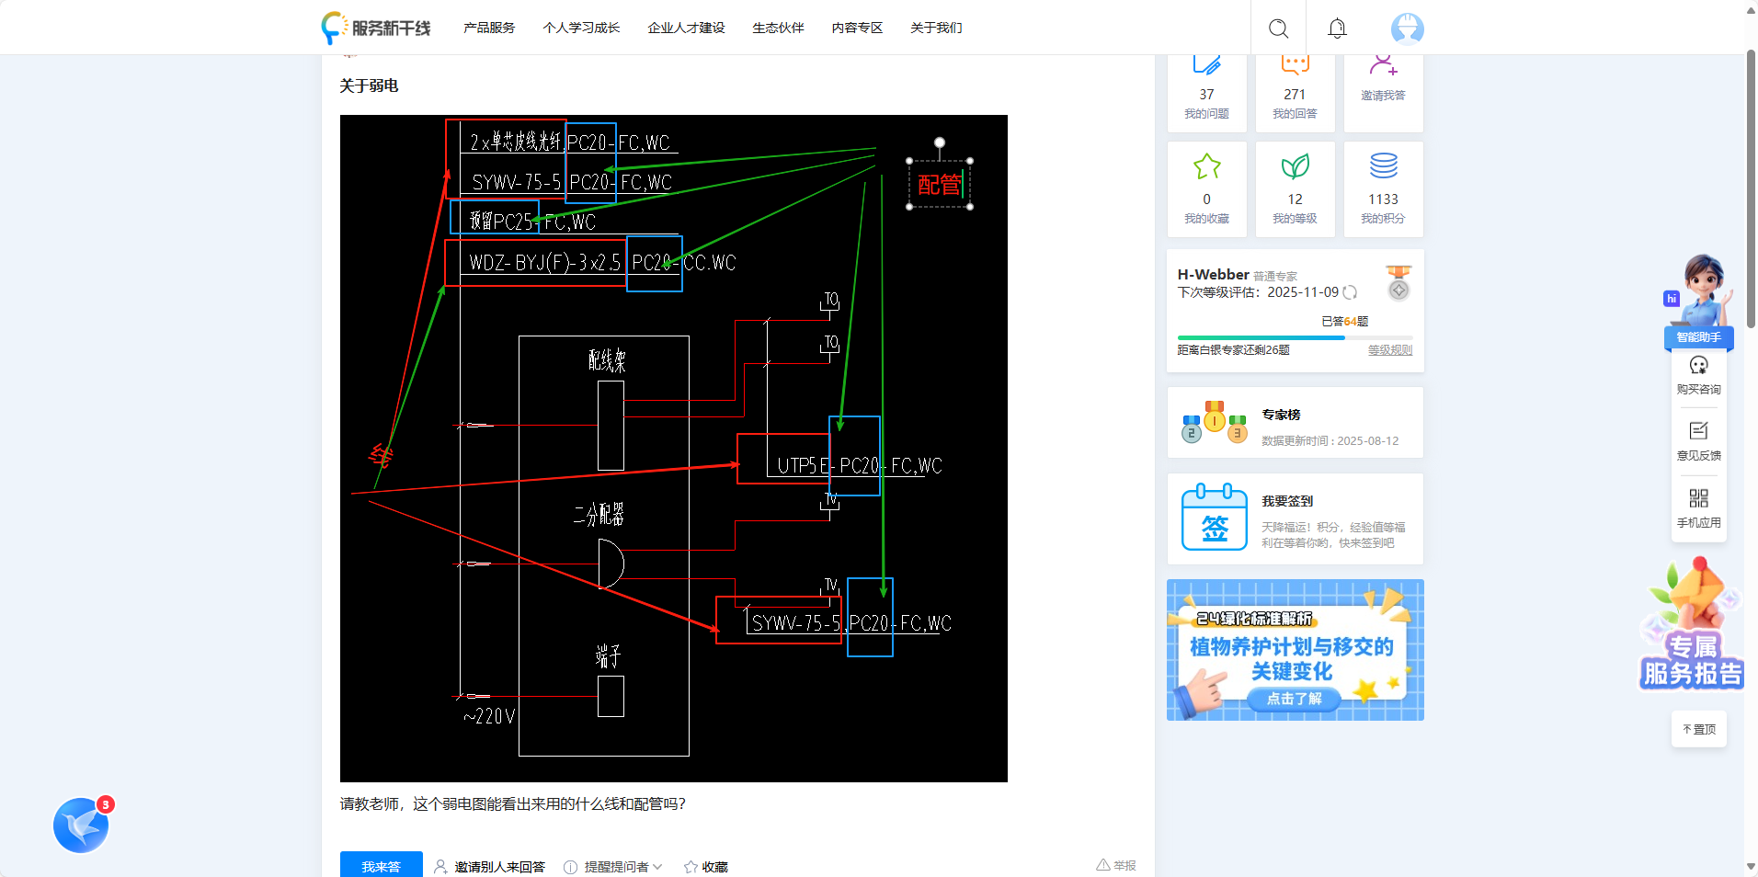Click the 已答64题 label
1758x877 pixels.
(x=1344, y=321)
